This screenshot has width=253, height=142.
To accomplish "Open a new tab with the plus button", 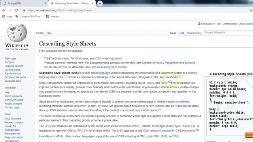I will [x=100, y=4].
